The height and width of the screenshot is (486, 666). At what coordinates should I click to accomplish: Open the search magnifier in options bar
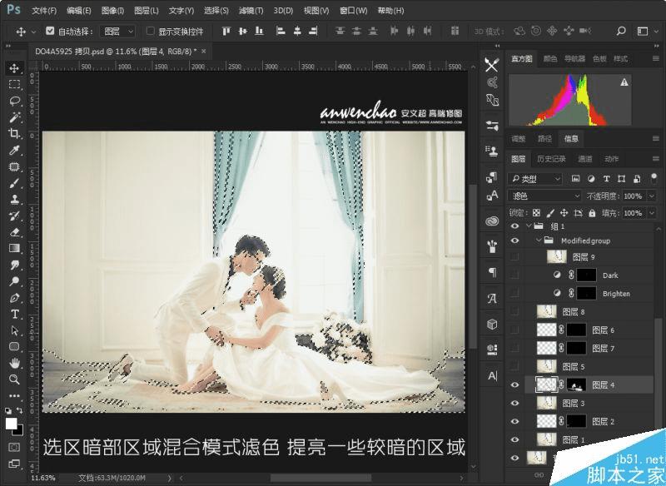621,31
